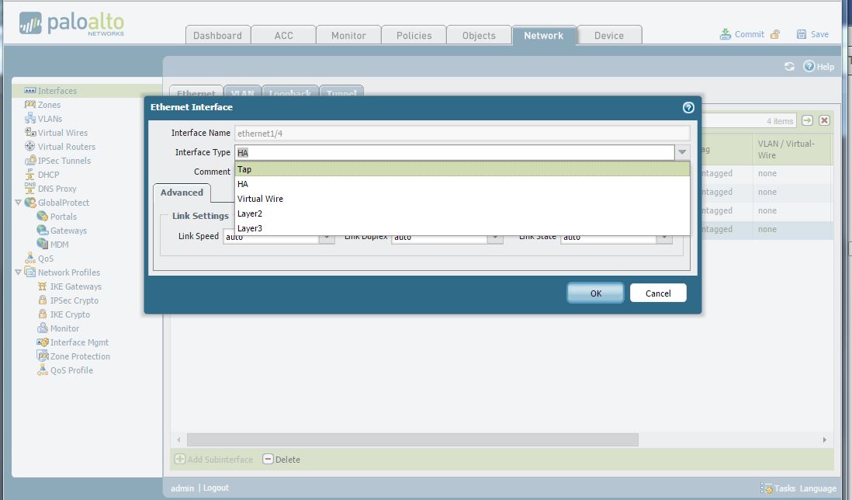The height and width of the screenshot is (500, 852).
Task: Click the OK button
Action: [x=595, y=293]
